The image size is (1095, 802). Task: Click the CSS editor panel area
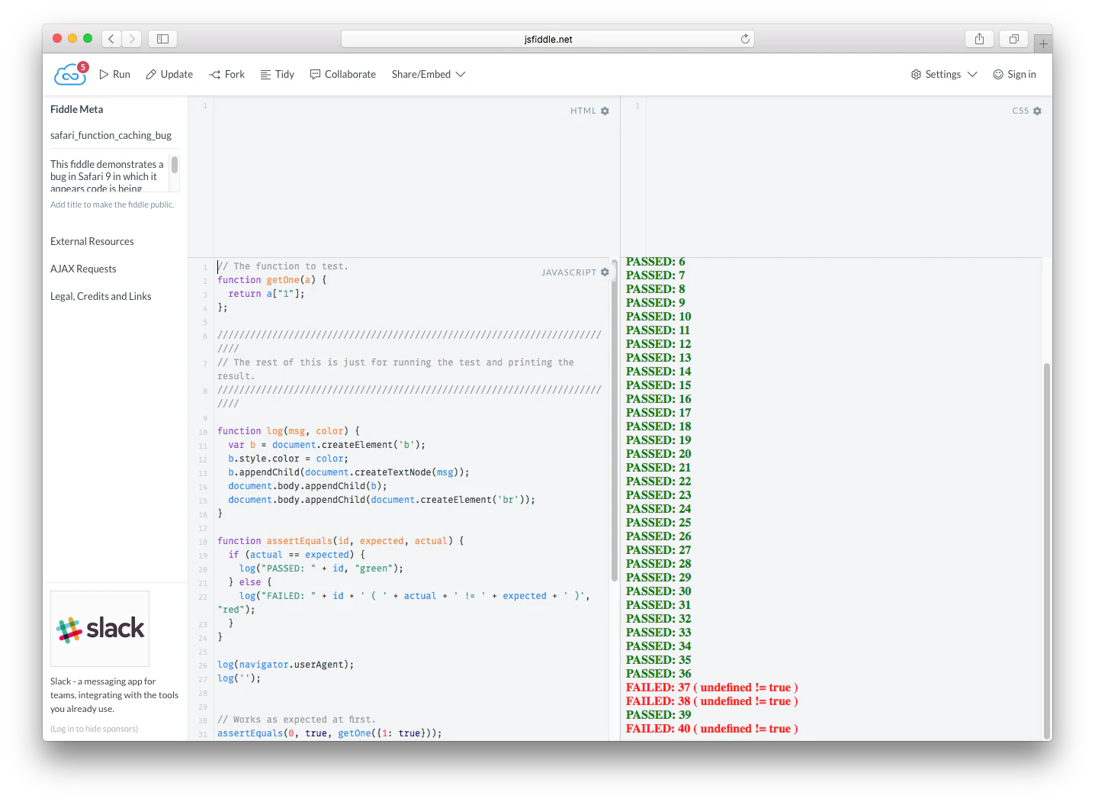click(x=837, y=177)
